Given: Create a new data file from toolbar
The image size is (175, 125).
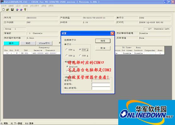Looking at the screenshot, I should pyautogui.click(x=3, y=10).
